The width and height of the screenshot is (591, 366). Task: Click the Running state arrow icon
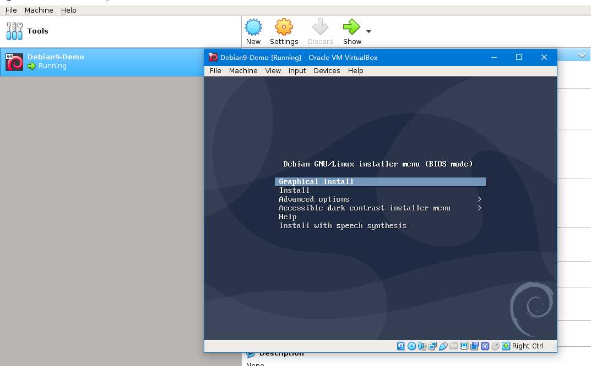click(31, 66)
